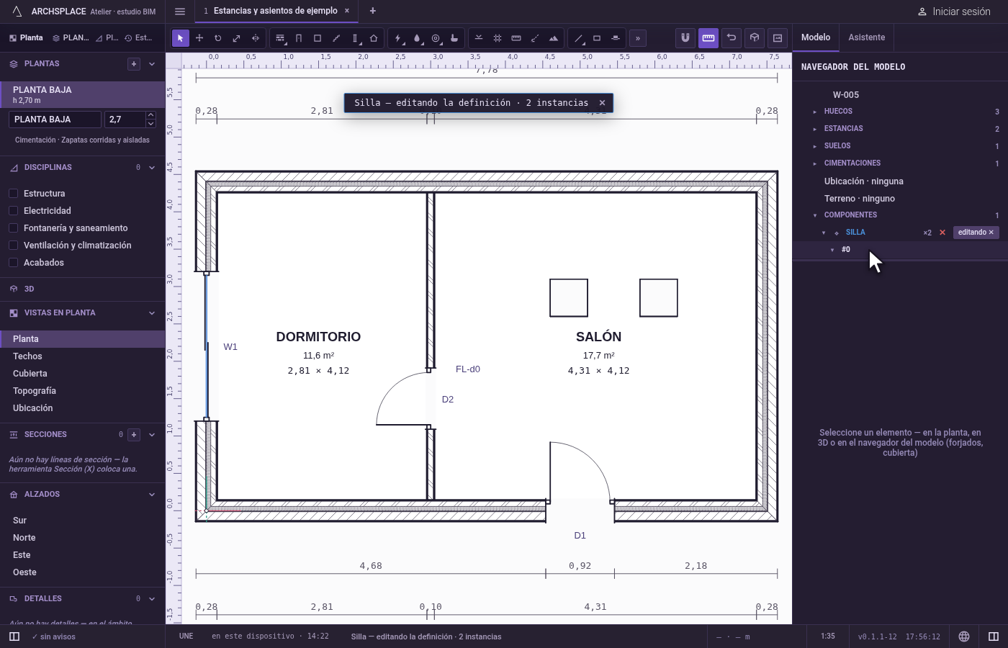The width and height of the screenshot is (1008, 648).
Task: Add a new plant with plus button
Action: [134, 64]
